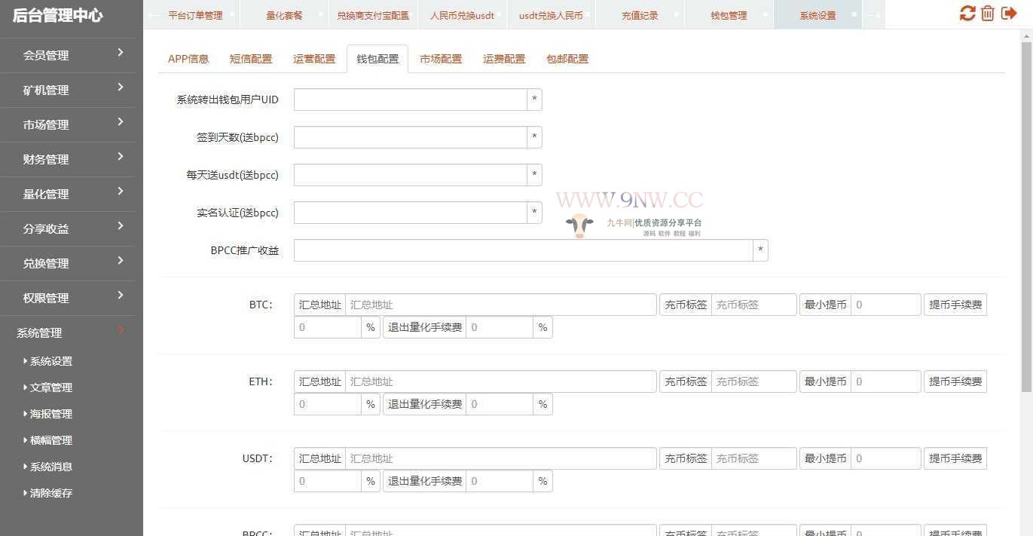Switch to the 充值纪录 top tab
Viewport: 1033px width, 536px height.
coord(640,15)
